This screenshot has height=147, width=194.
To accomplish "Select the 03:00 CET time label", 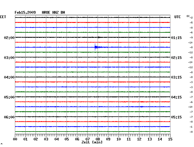I will (x=9, y=58).
